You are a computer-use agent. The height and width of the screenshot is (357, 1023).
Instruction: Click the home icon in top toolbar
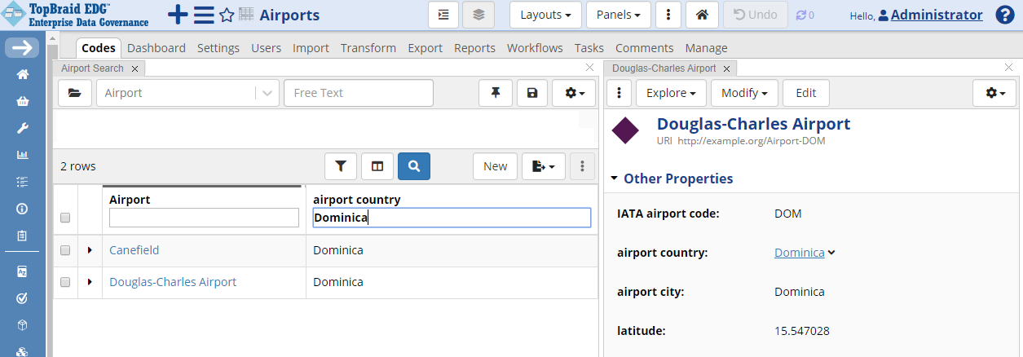702,15
